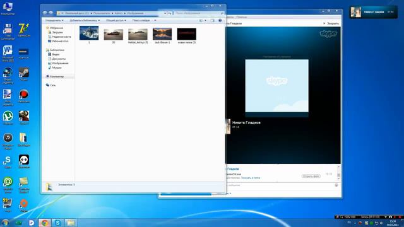The image size is (404, 227).
Task: Open Недавние места in the navigation pane
Action: [x=61, y=37]
